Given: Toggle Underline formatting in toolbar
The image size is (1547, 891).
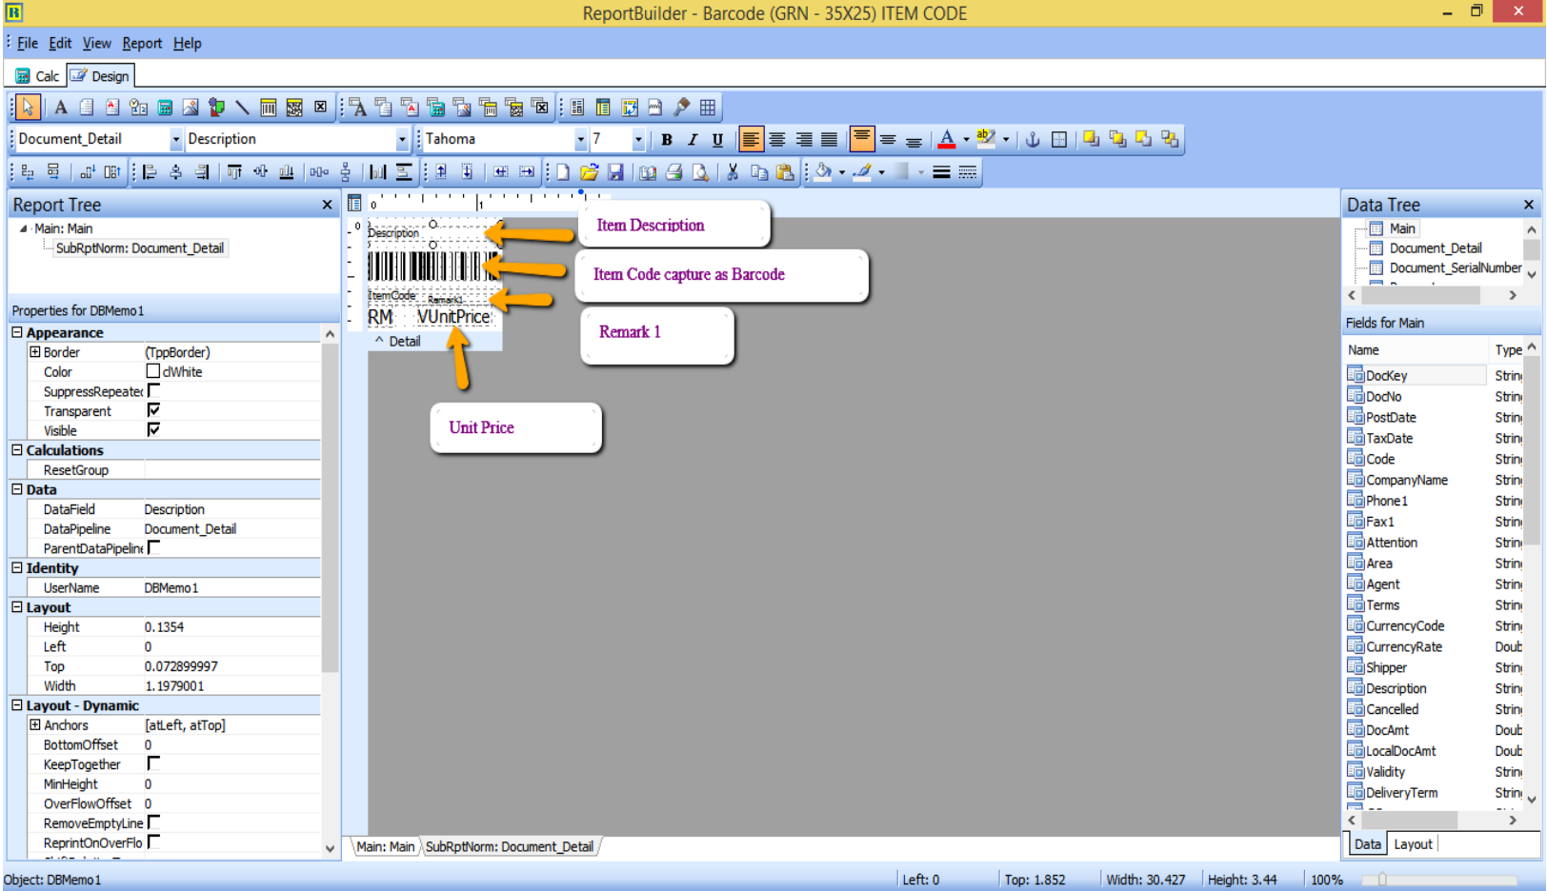Looking at the screenshot, I should tap(717, 140).
